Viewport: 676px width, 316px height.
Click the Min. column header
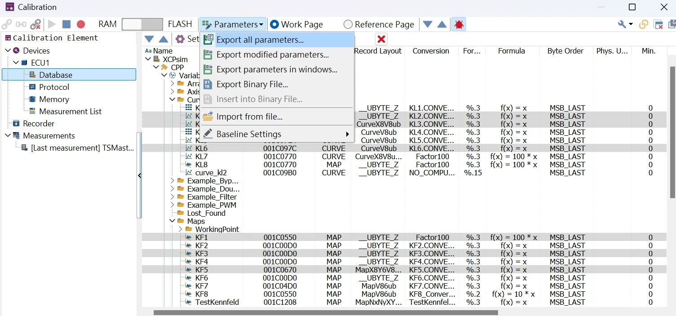(x=648, y=51)
